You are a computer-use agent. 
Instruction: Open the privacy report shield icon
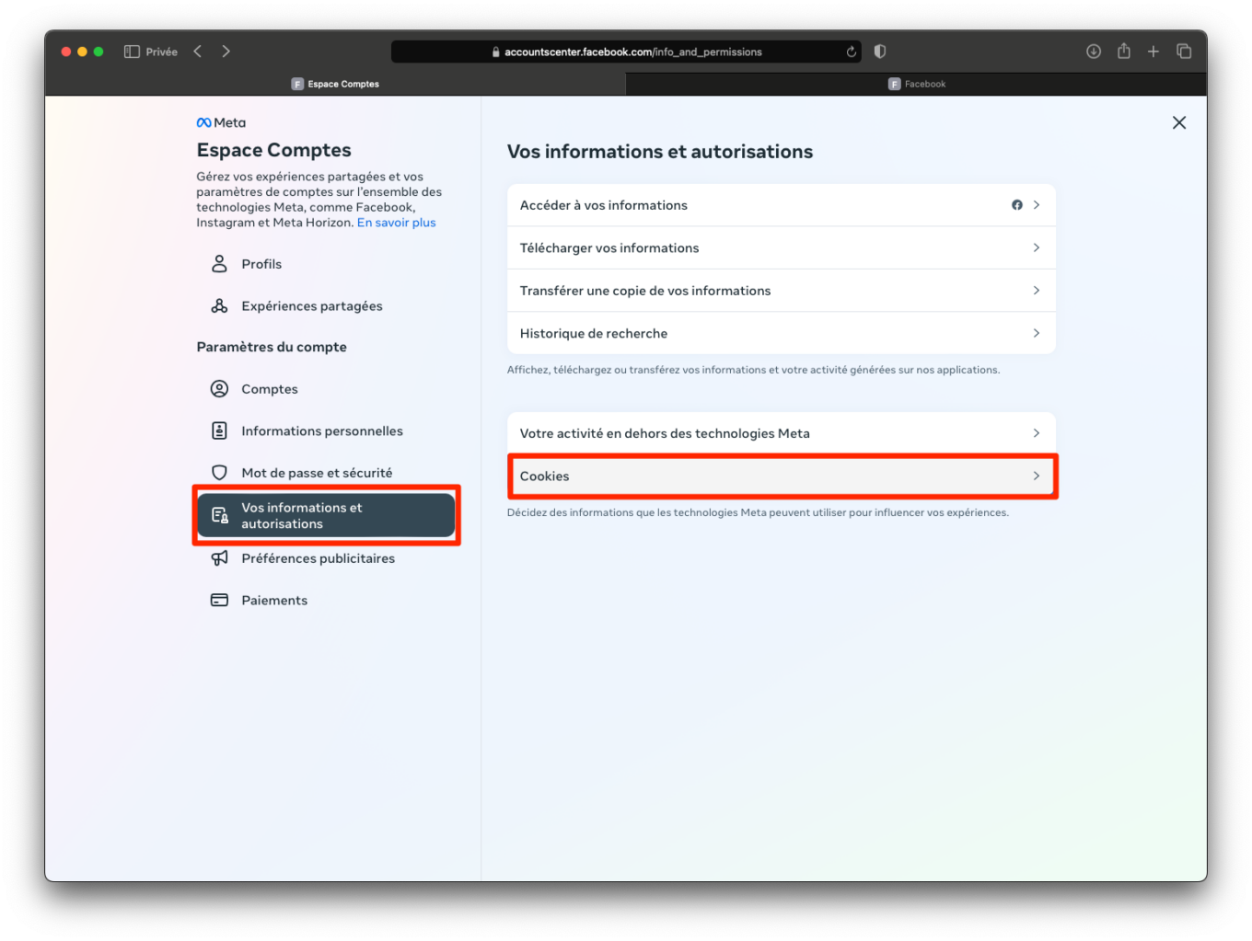tap(880, 52)
